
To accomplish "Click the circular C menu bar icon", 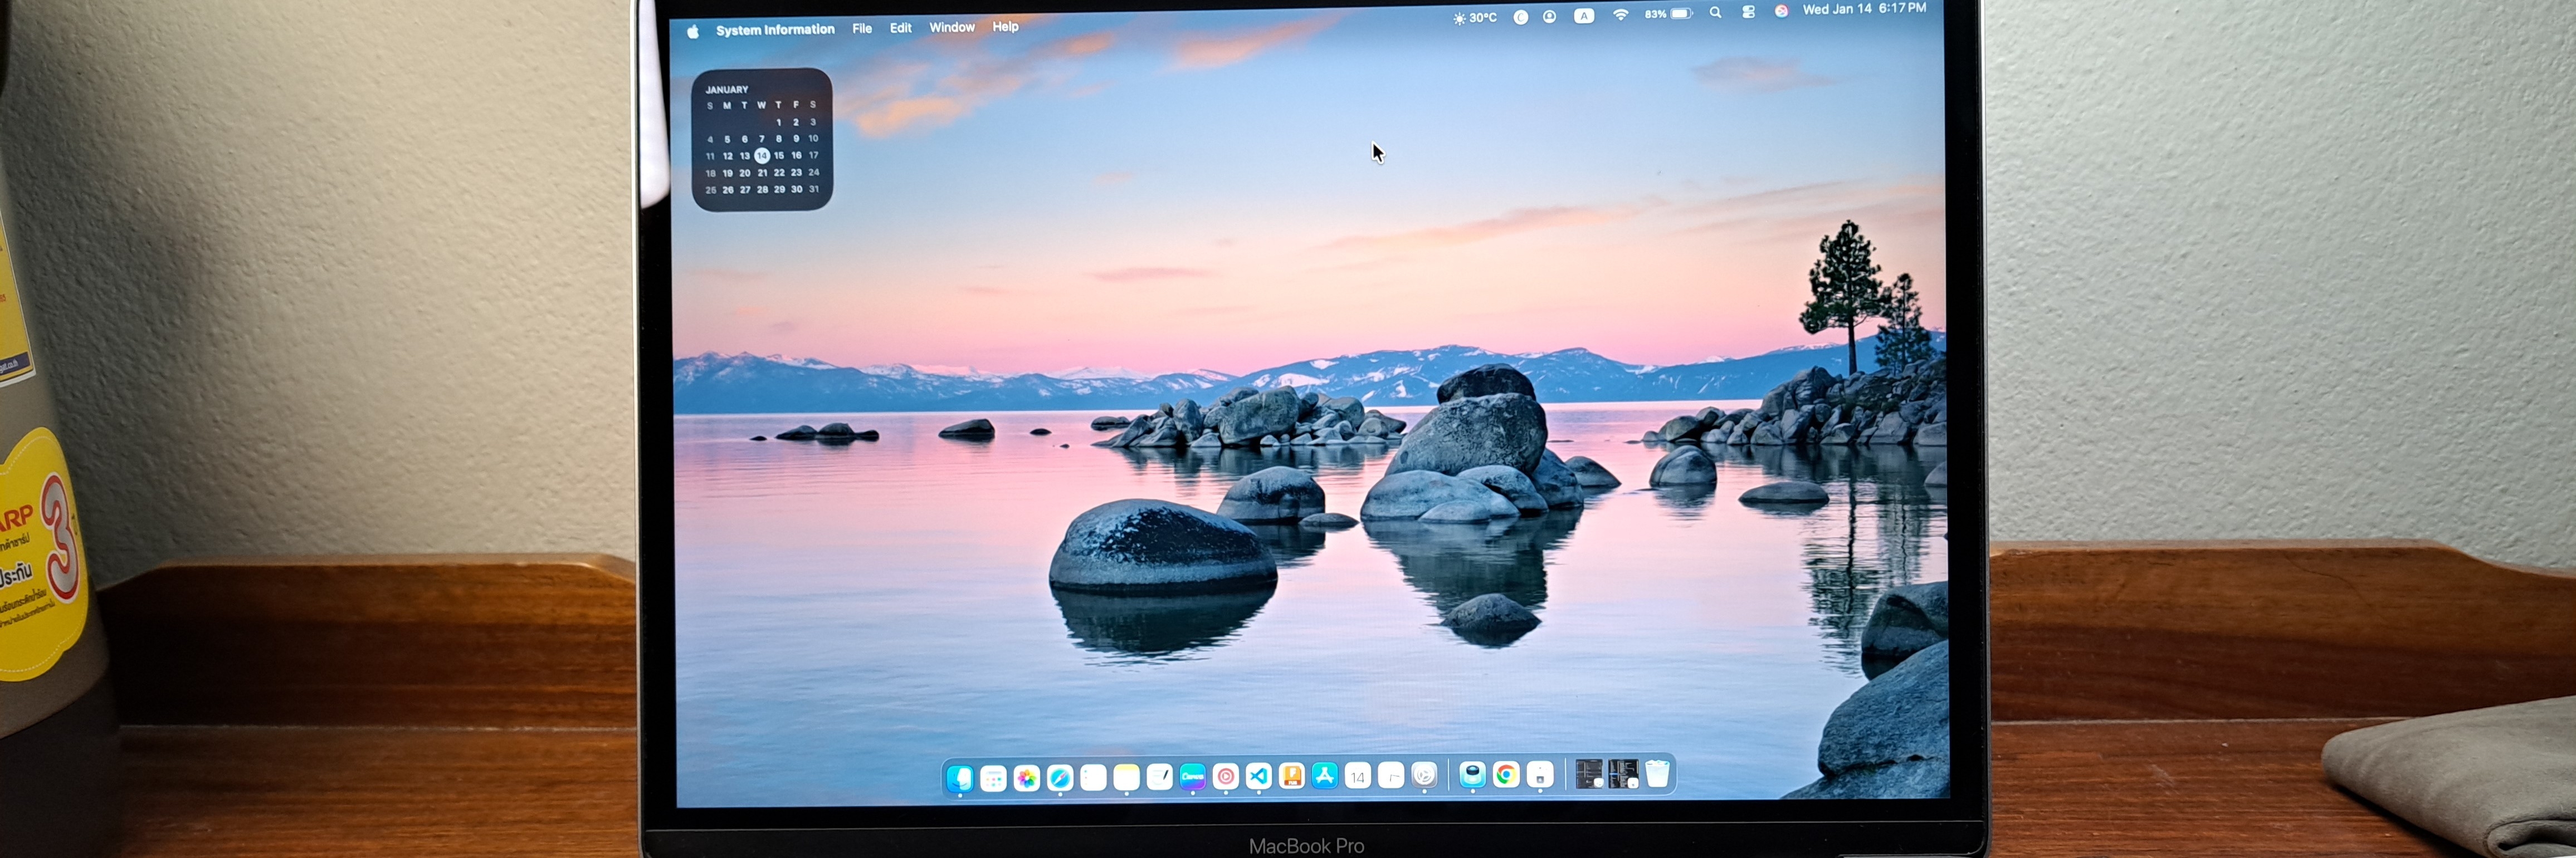I will [x=1521, y=17].
